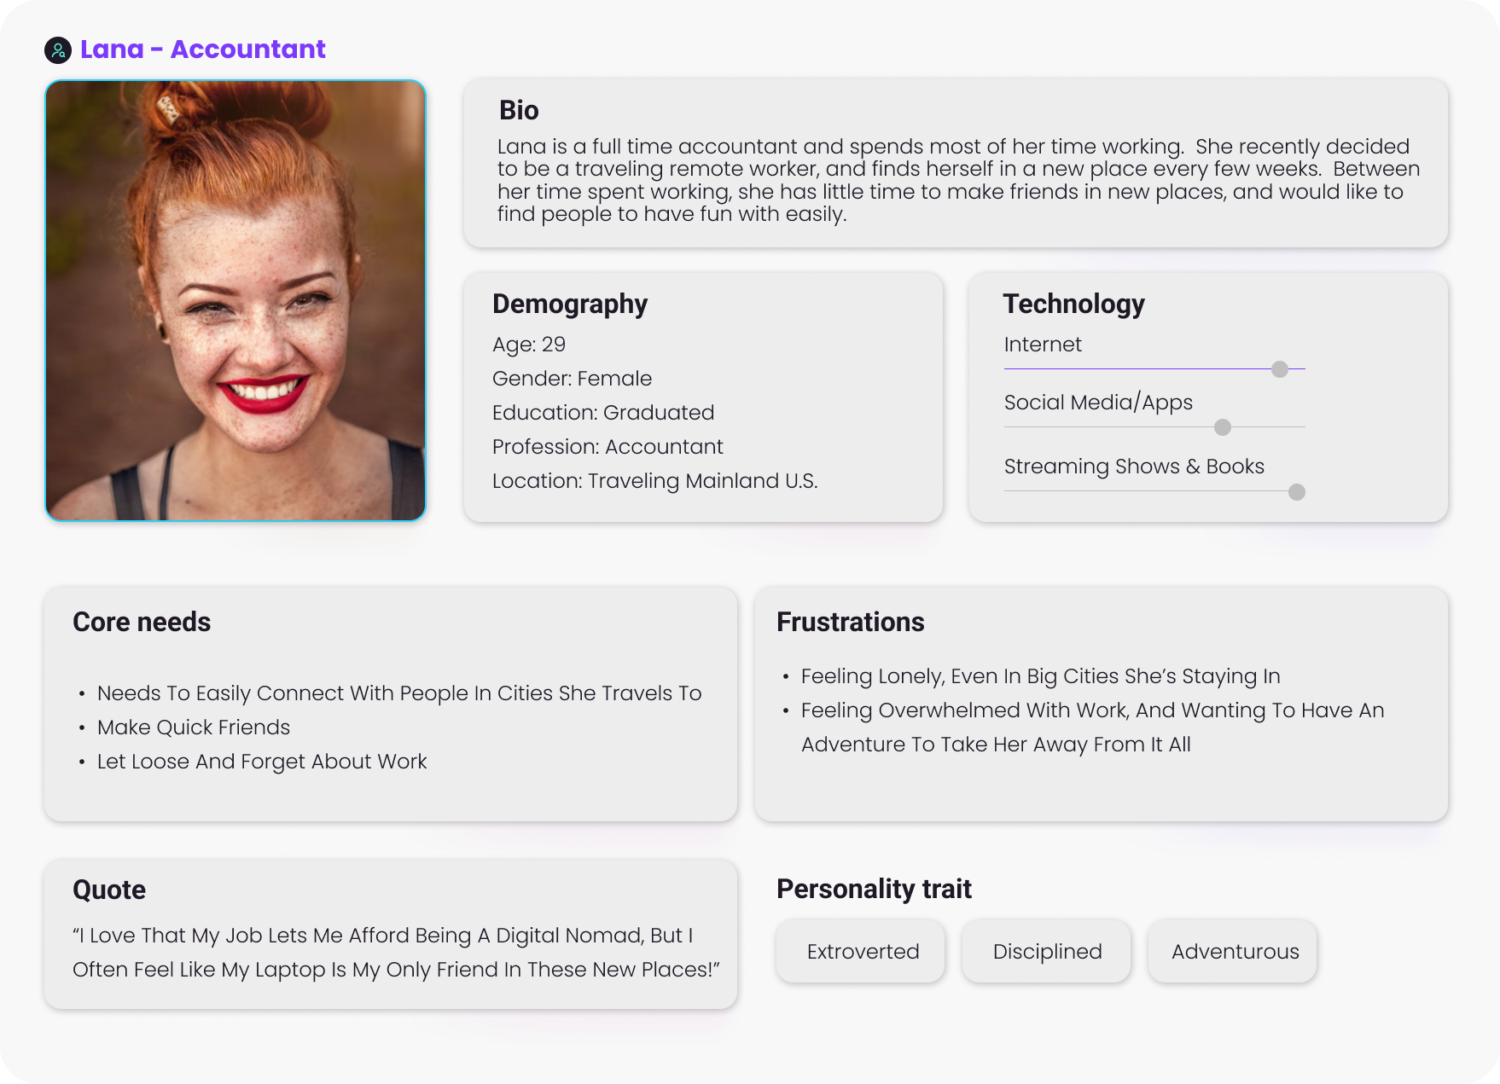Click the Gender: Female line
The height and width of the screenshot is (1084, 1500).
pyautogui.click(x=572, y=379)
